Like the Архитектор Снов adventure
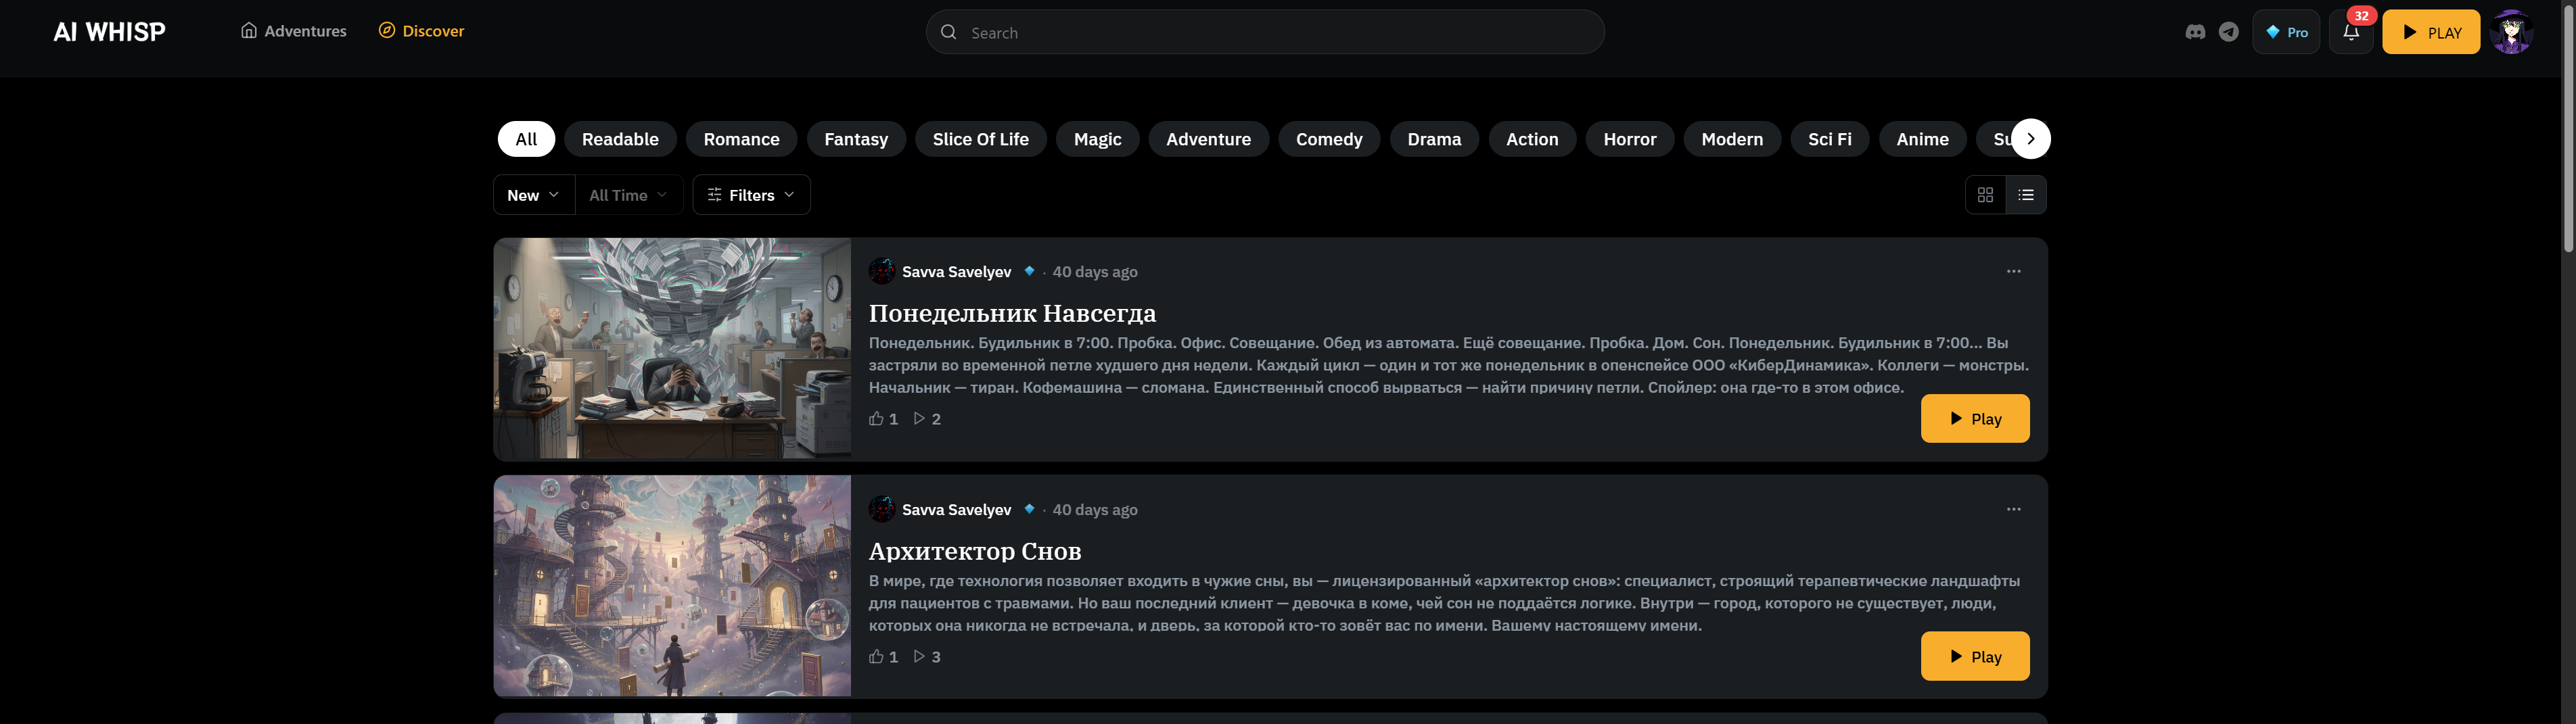This screenshot has width=2576, height=724. [877, 657]
